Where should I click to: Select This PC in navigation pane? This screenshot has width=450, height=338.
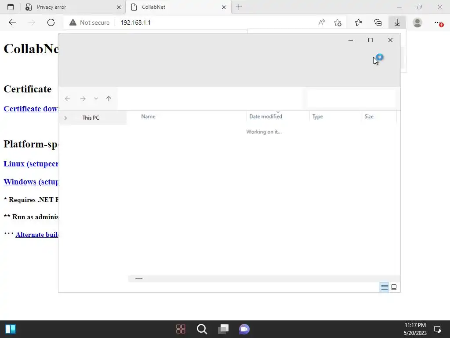coord(91,118)
